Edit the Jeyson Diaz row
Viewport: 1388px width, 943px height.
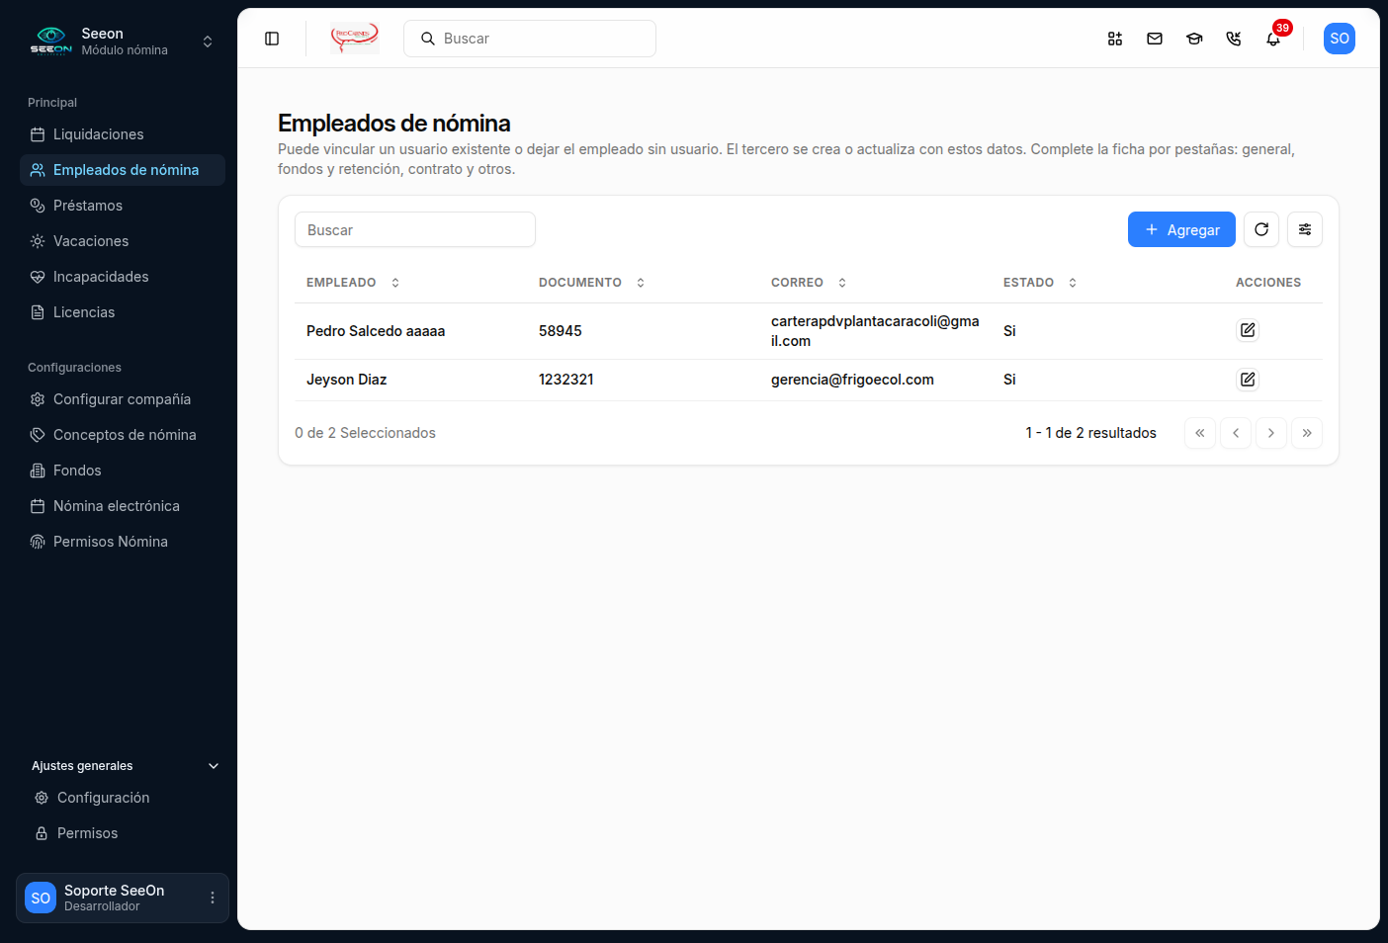(x=1248, y=380)
